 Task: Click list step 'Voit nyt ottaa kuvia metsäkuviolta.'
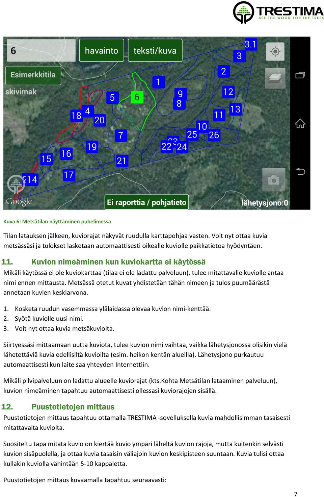(64, 328)
